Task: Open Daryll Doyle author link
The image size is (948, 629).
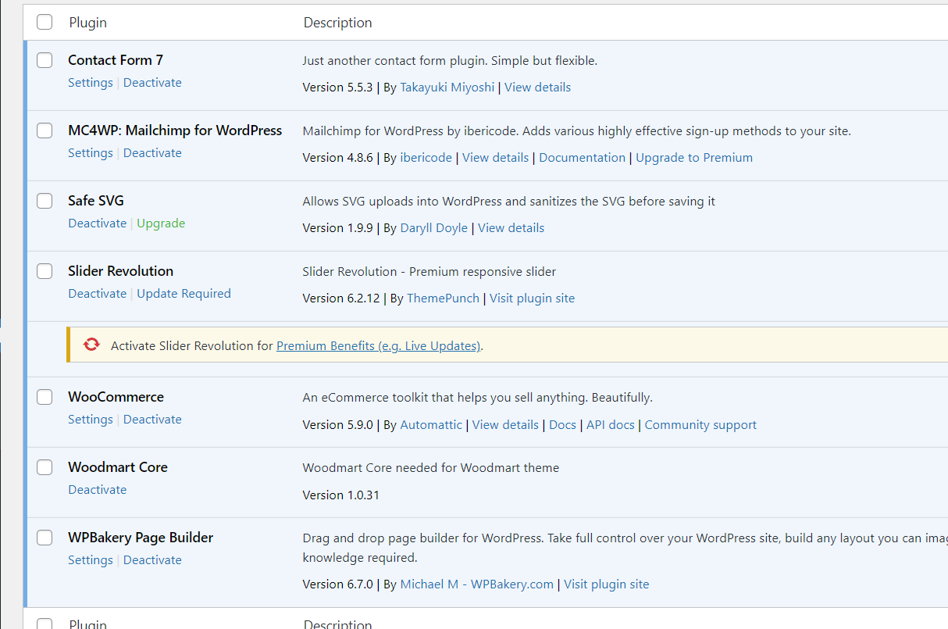Action: [434, 228]
